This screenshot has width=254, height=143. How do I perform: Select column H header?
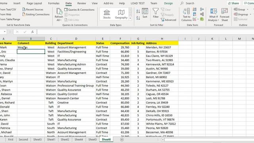point(162,39)
